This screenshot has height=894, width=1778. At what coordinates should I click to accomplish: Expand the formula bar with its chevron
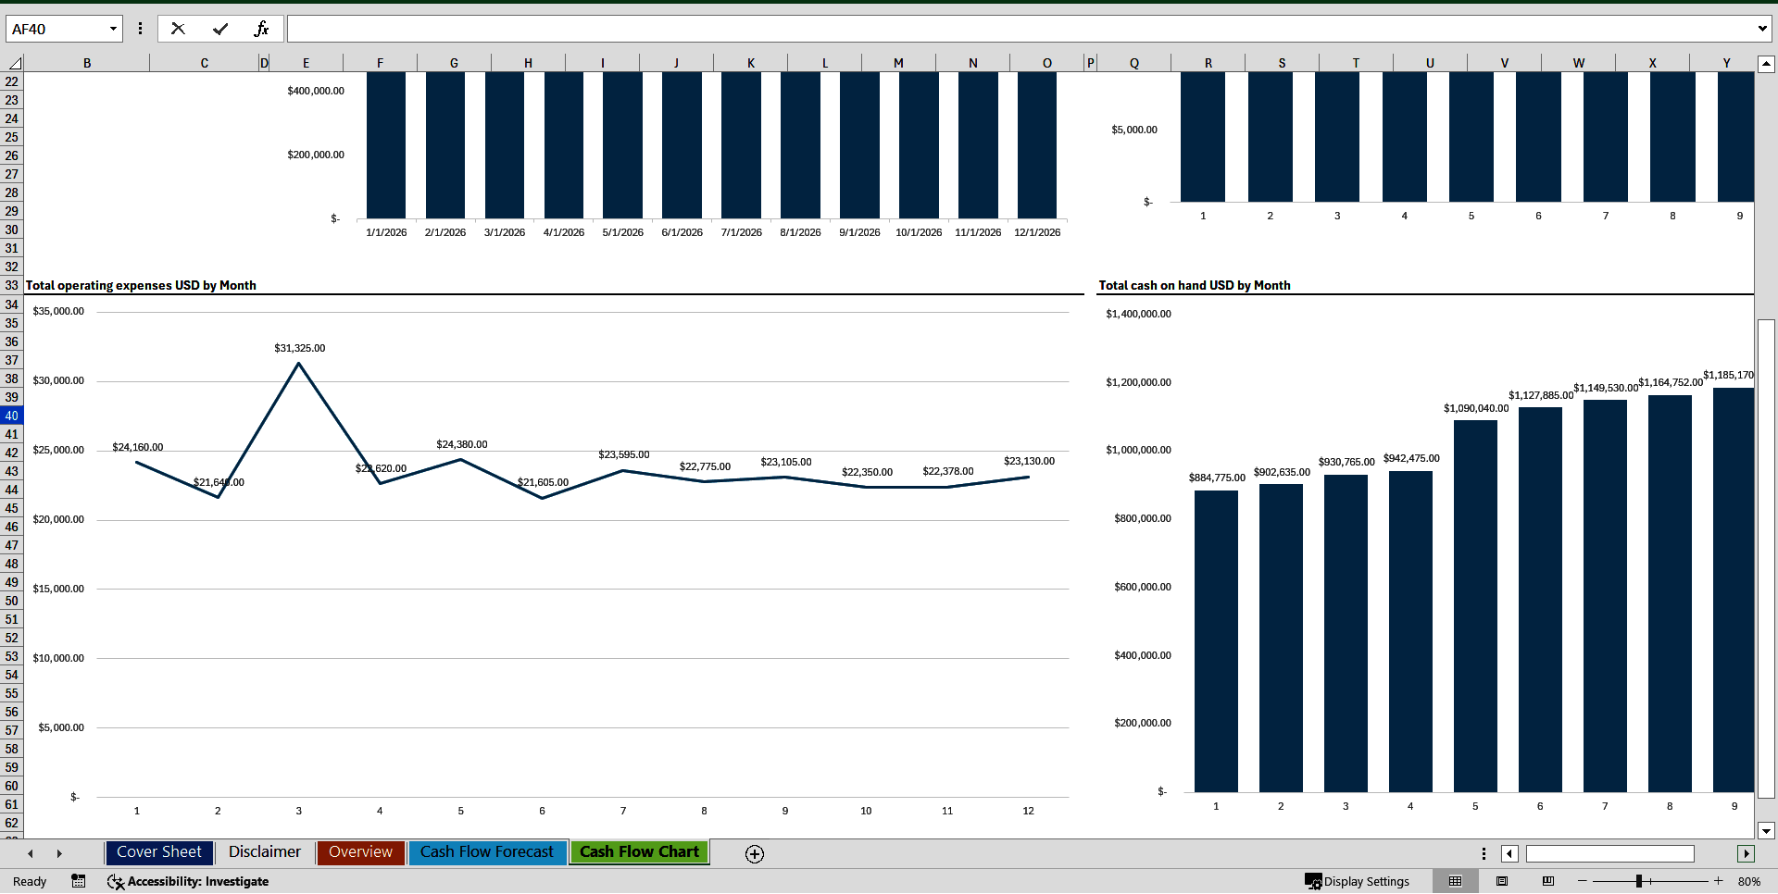(1764, 28)
